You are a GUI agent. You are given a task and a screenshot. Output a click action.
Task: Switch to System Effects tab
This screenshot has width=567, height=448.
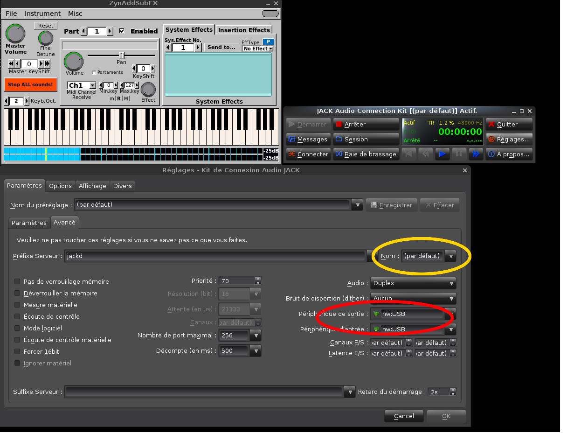(x=189, y=30)
